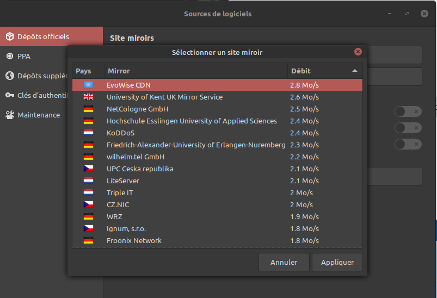Viewport: 437px width, 298px height.
Task: Click the German flag beside wilhelm.tel GmbH
Action: [x=88, y=157]
